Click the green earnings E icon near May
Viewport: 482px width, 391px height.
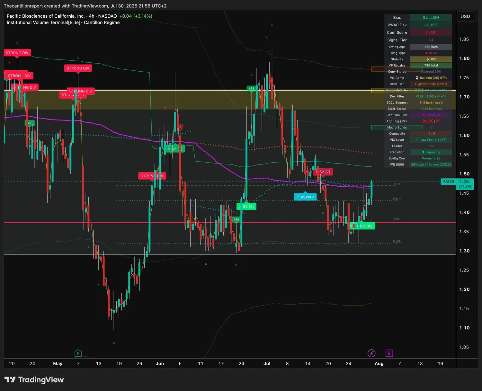coord(78,353)
